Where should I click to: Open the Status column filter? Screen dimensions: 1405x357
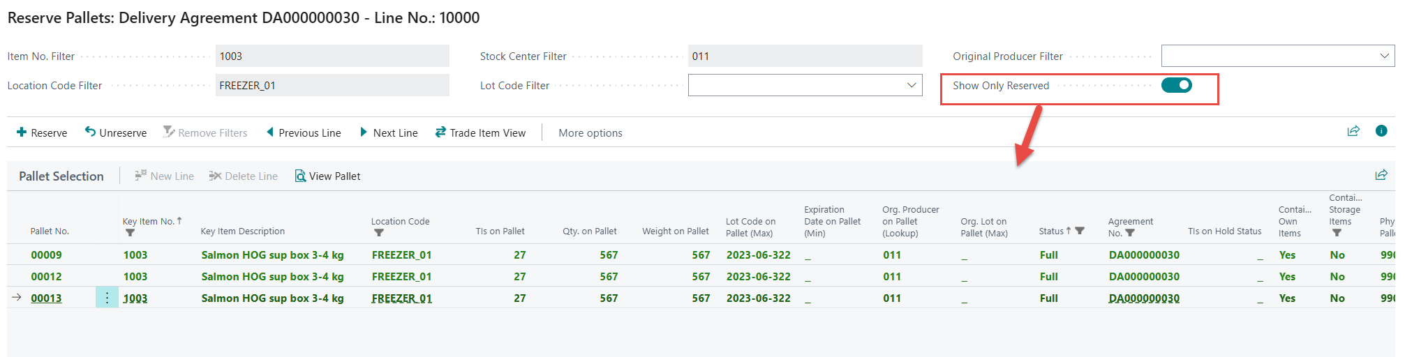1080,231
